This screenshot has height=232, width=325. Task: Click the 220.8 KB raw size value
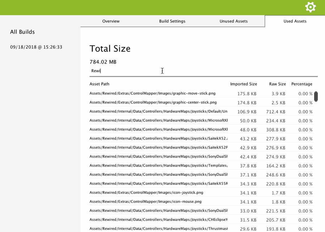(x=276, y=184)
